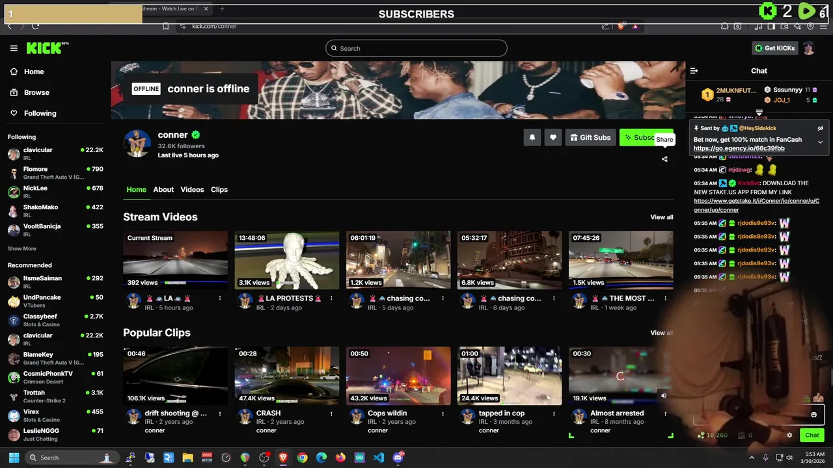Open the egency.io link in pinned message

click(x=739, y=148)
